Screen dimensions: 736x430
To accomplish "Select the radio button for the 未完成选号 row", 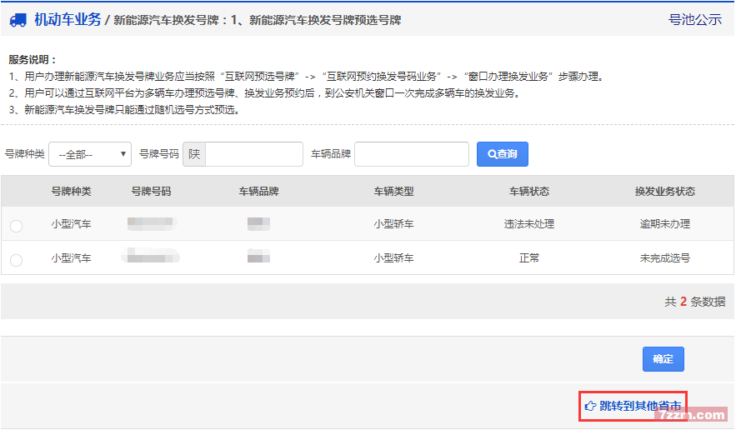I will 17,260.
